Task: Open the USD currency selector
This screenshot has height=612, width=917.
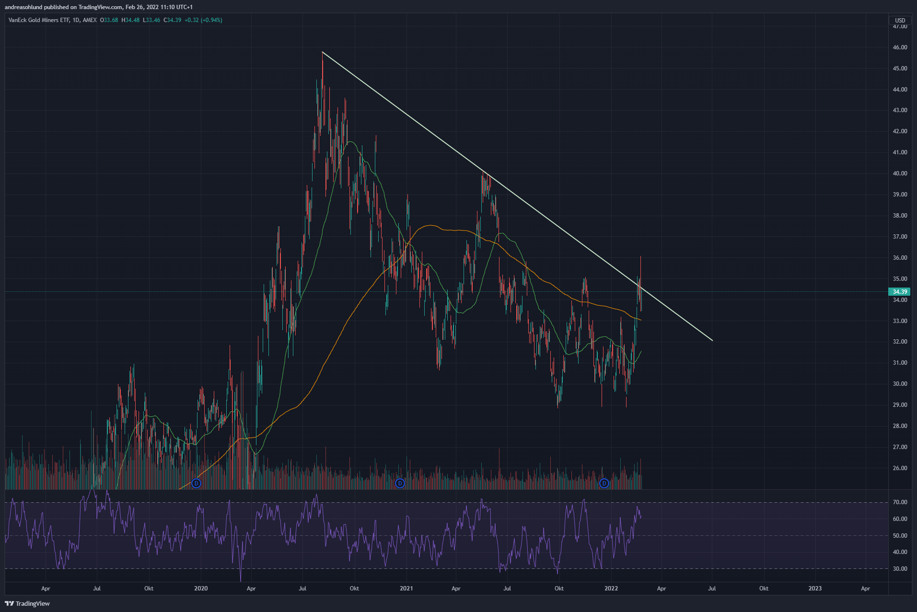Action: coord(900,20)
